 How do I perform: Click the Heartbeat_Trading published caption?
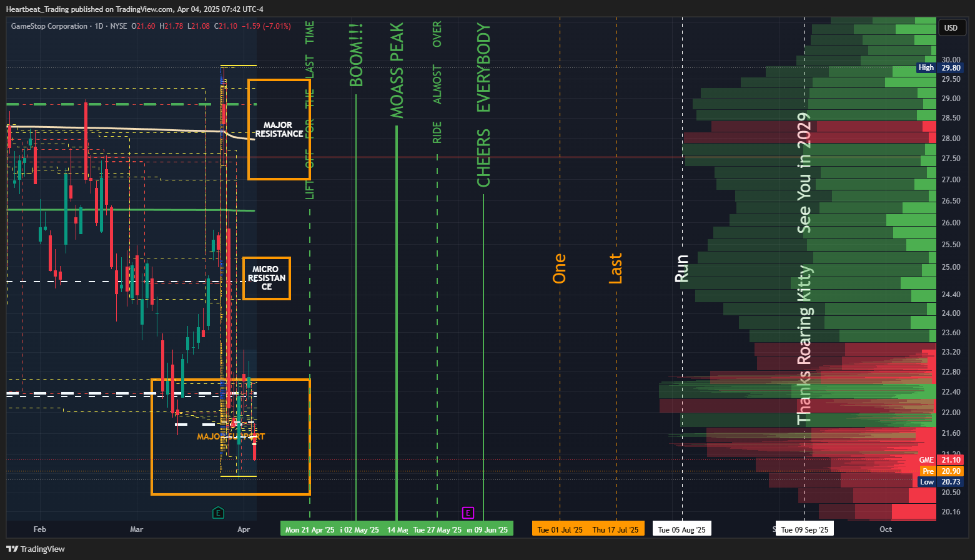click(134, 9)
